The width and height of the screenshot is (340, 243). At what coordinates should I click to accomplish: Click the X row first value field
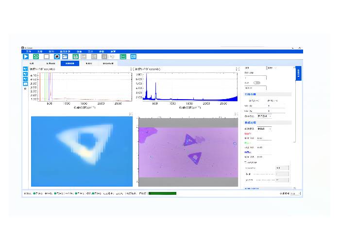257,106
